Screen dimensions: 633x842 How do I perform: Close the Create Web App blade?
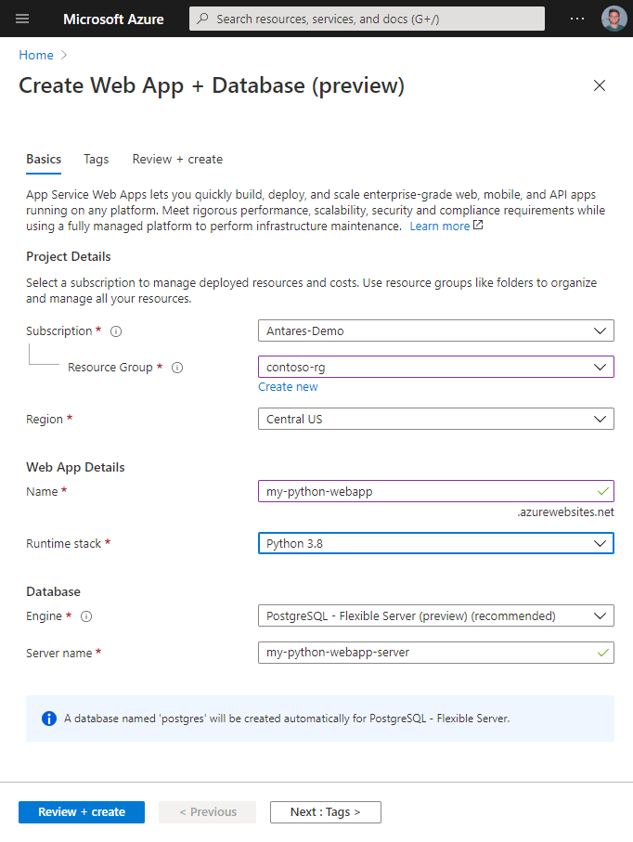coord(600,85)
